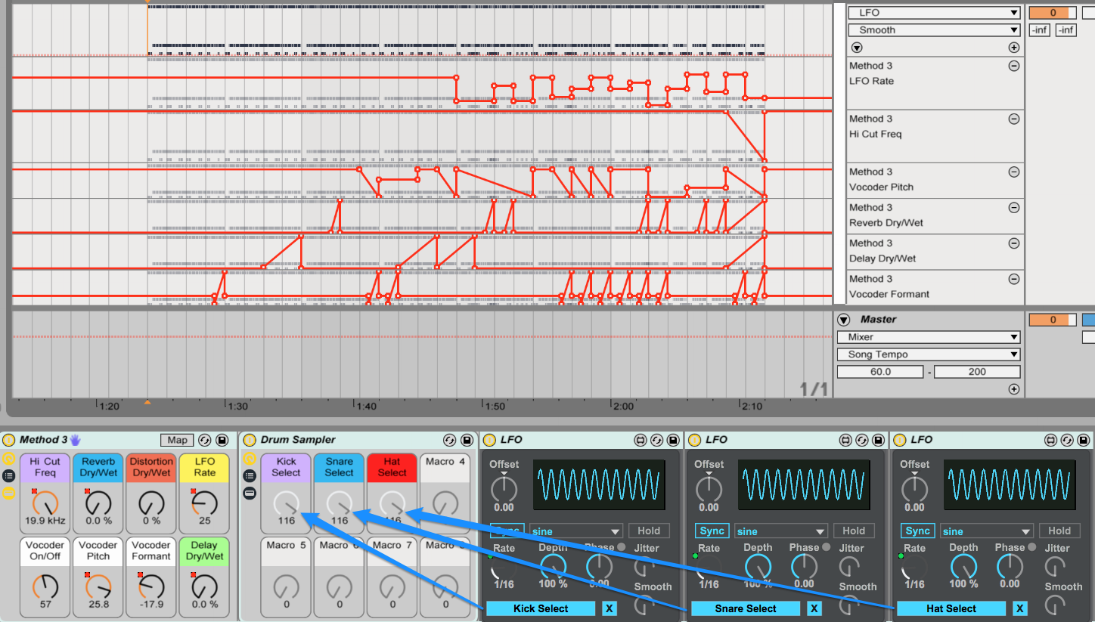Viewport: 1095px width, 622px height.
Task: Click the Snare Select mapping button
Action: [x=745, y=608]
